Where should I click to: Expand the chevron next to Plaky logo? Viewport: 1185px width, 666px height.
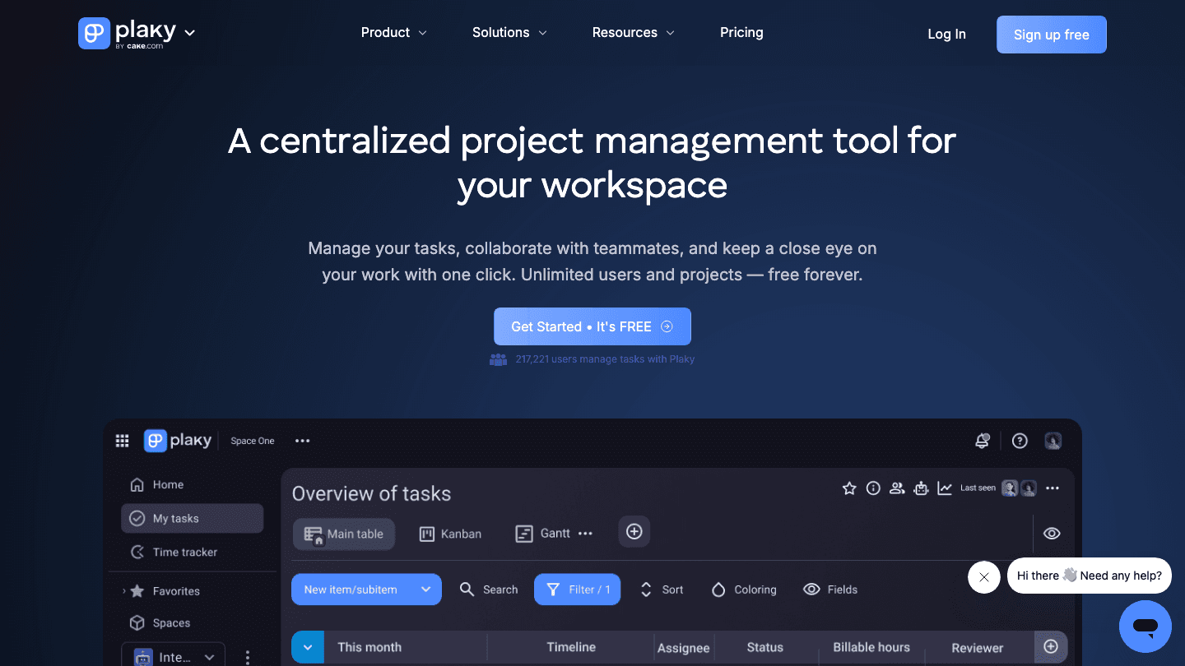[x=190, y=33]
